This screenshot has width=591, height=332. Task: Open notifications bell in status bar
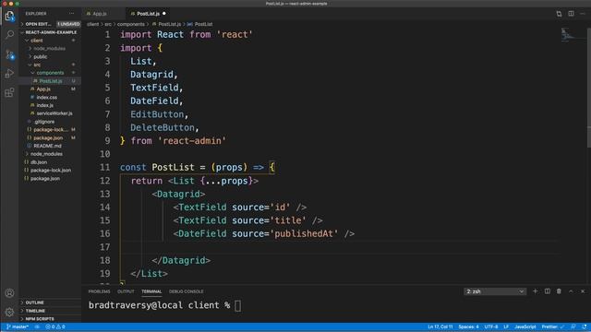[585, 326]
